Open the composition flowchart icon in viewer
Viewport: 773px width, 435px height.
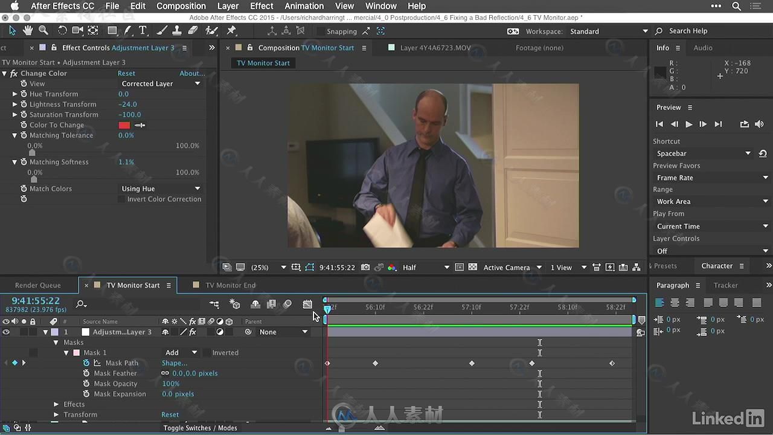[637, 267]
